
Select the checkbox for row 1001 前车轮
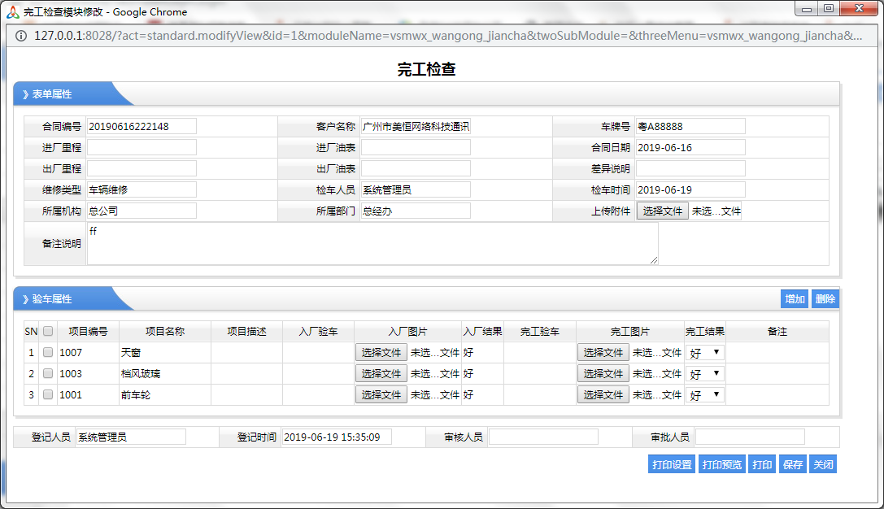pyautogui.click(x=48, y=395)
